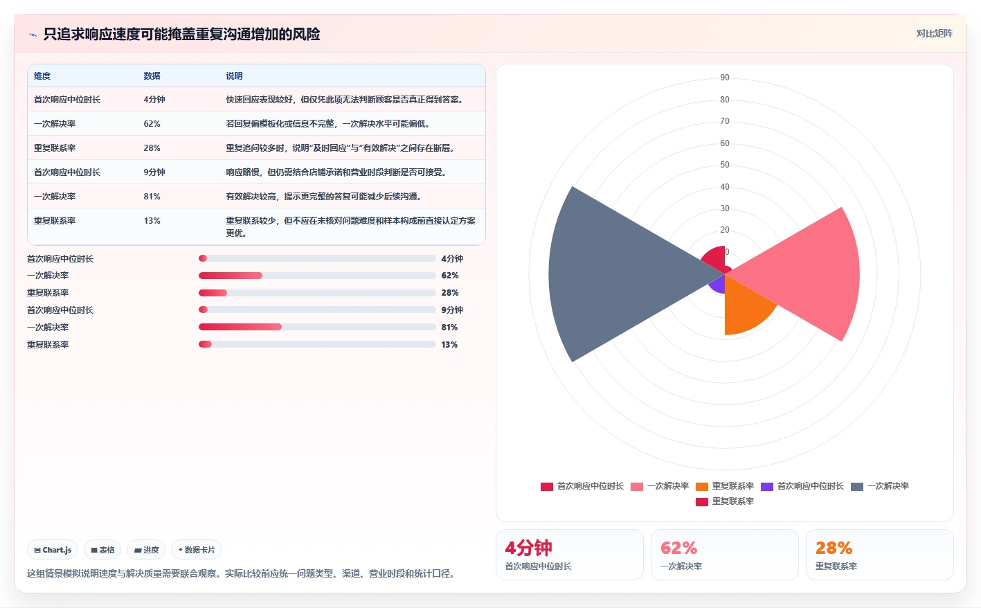Click the 对比矩阵 label in the header
This screenshot has width=981, height=608.
tap(934, 33)
